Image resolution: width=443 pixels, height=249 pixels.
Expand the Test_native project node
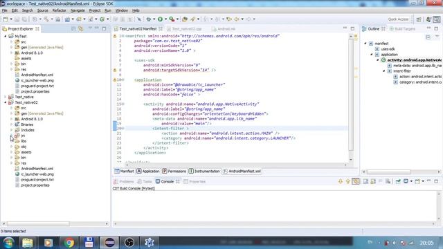click(x=6, y=97)
